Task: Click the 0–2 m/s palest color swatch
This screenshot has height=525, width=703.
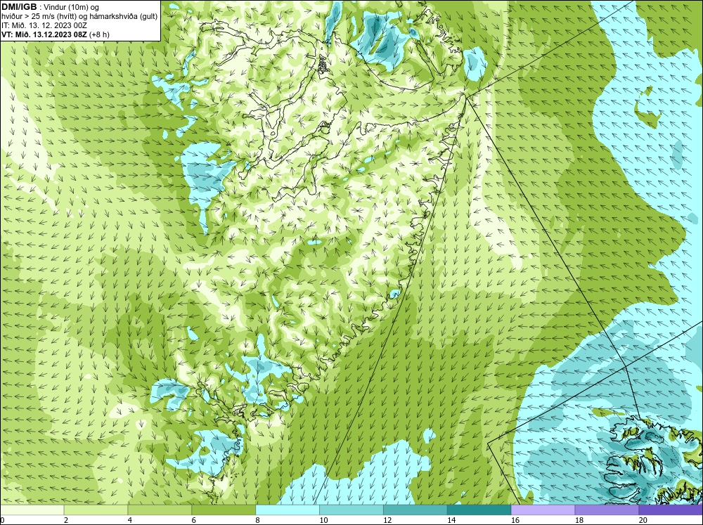Action: pos(32,510)
